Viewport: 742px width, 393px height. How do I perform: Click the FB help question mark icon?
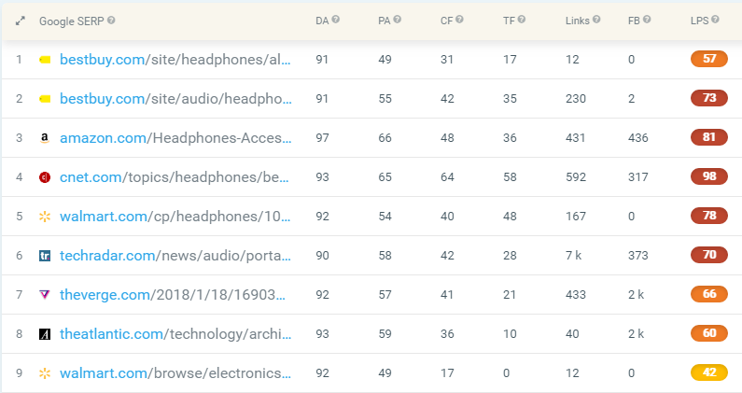(647, 20)
